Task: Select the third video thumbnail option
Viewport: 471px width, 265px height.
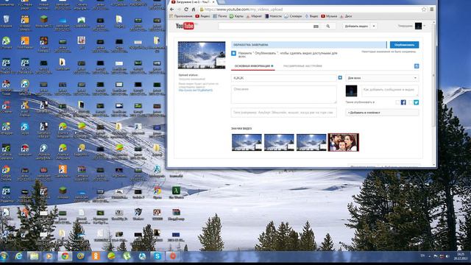Action: (311, 142)
